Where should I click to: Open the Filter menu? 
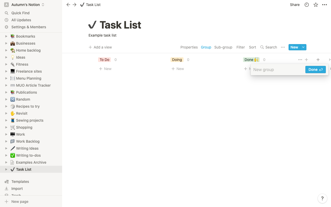[241, 47]
